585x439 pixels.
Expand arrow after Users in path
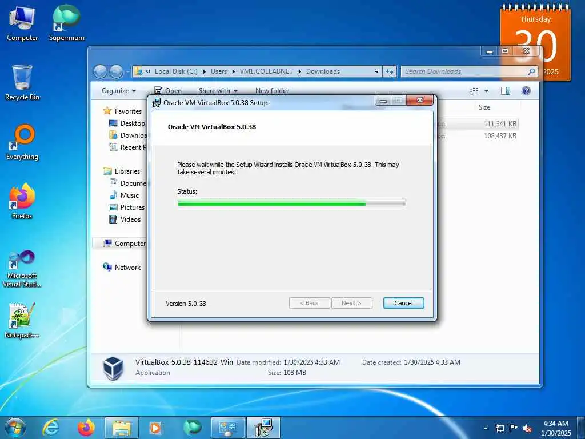click(x=233, y=71)
